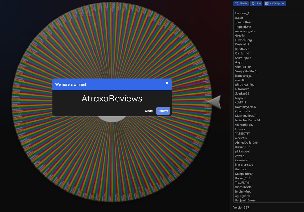Click the thachubbsta8 entry
This screenshot has width=304, height=212.
click(244, 187)
